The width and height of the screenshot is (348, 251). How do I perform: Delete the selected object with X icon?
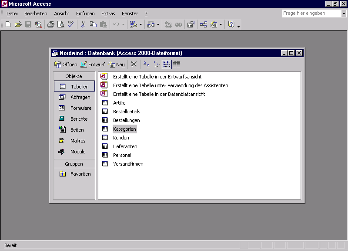tap(134, 64)
